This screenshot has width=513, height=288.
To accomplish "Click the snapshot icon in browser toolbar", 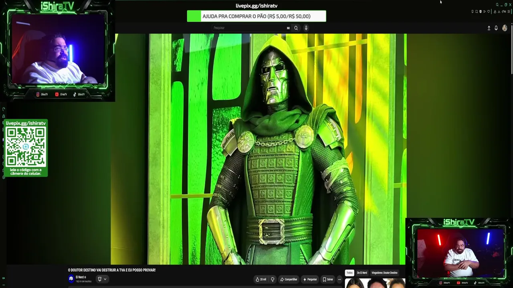I will [476, 12].
